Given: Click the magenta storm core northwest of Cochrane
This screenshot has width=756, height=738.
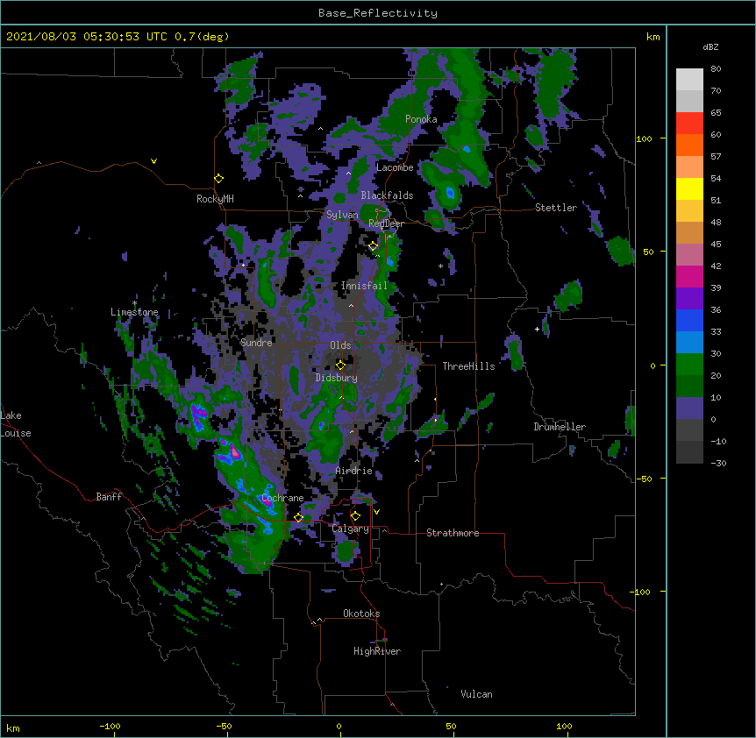Looking at the screenshot, I should coord(234,452).
